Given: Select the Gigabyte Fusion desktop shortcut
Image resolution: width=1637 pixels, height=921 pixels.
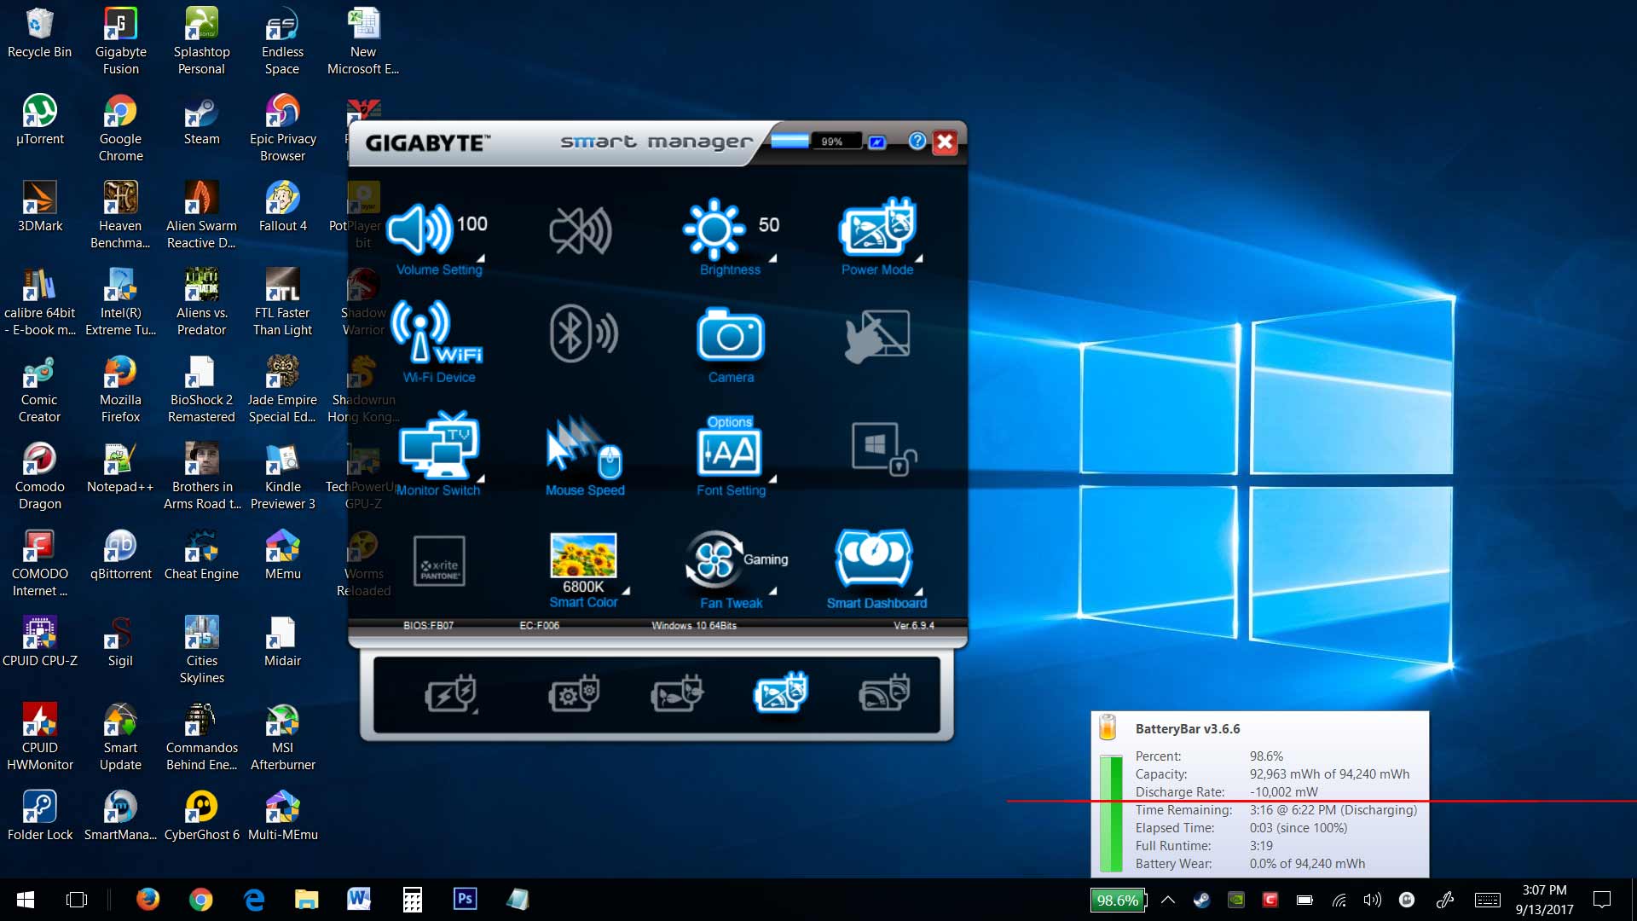Looking at the screenshot, I should point(120,41).
